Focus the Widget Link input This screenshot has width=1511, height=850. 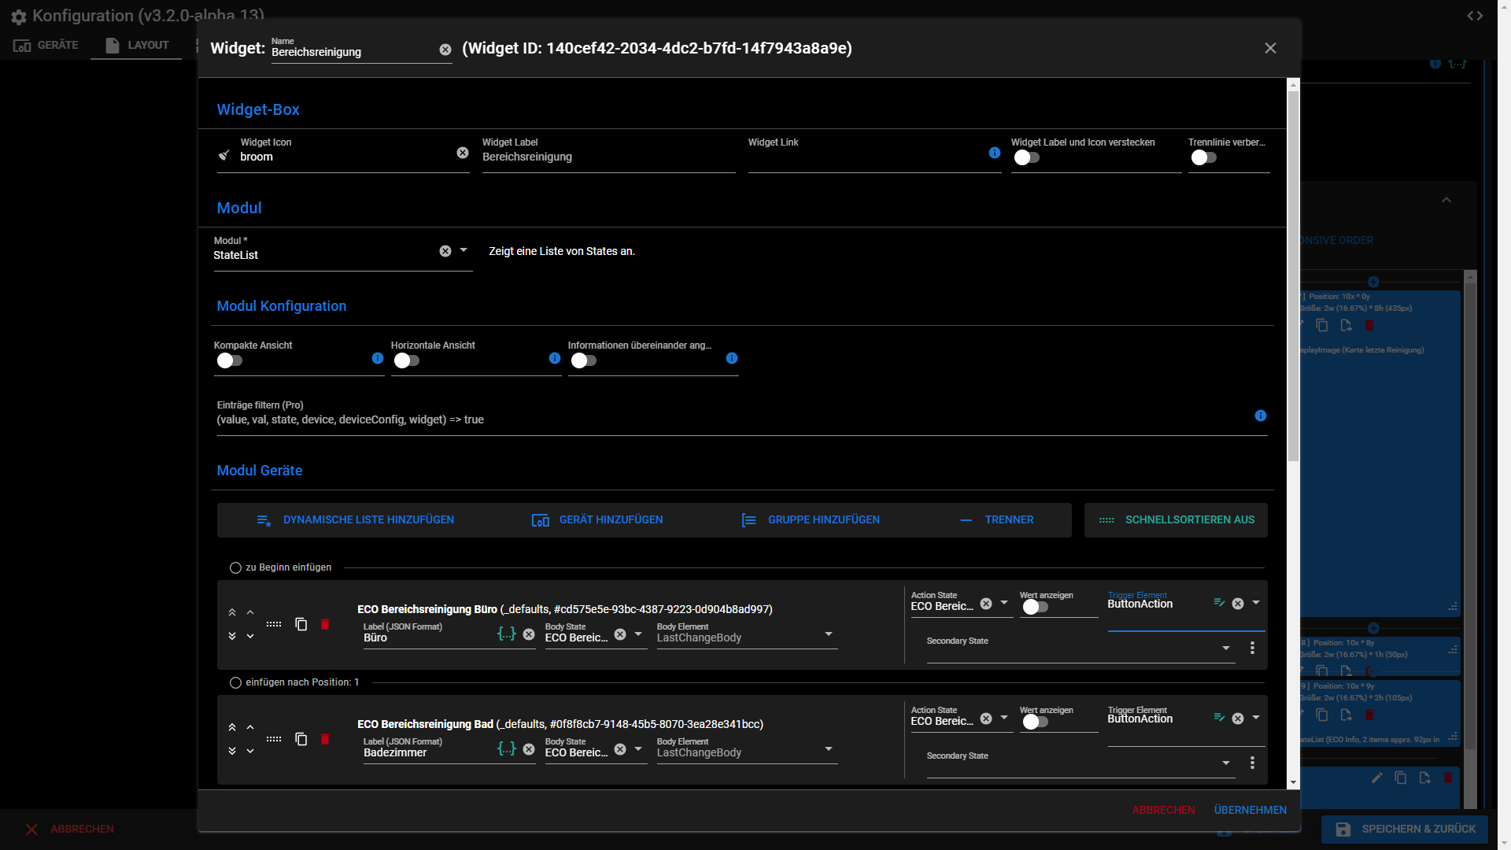pyautogui.click(x=866, y=157)
